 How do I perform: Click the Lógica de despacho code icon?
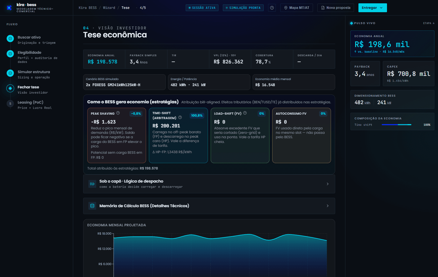pos(92,184)
